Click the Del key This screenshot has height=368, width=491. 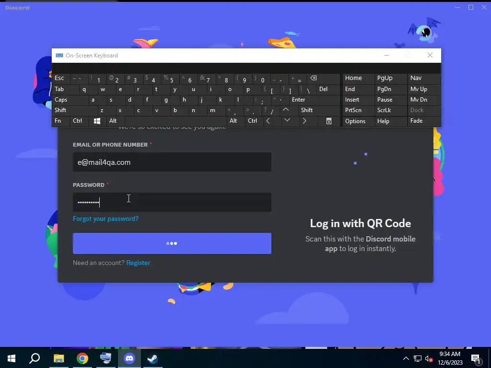tap(328, 89)
